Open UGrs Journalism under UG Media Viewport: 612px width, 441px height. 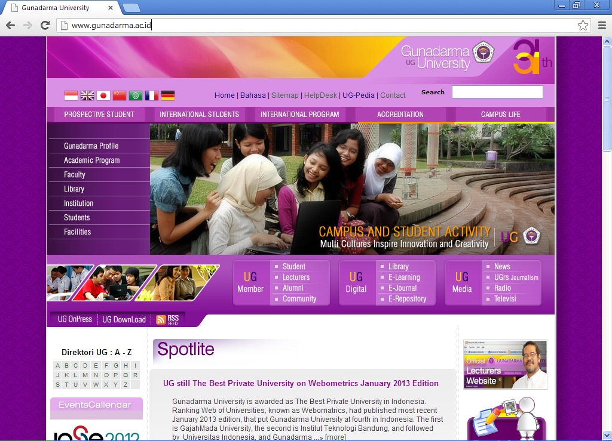516,277
